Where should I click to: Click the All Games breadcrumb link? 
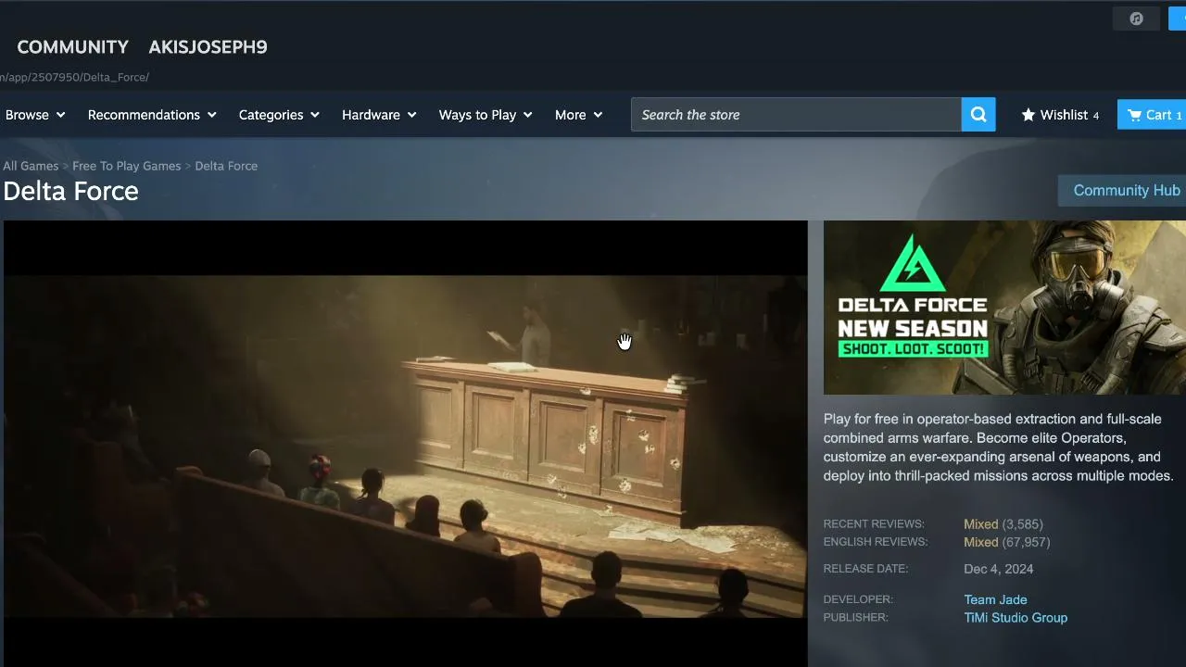point(31,166)
